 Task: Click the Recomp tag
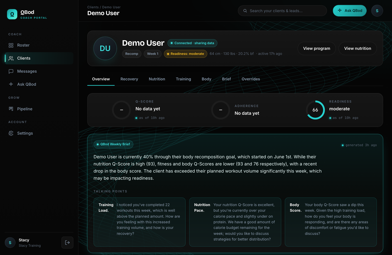[132, 54]
